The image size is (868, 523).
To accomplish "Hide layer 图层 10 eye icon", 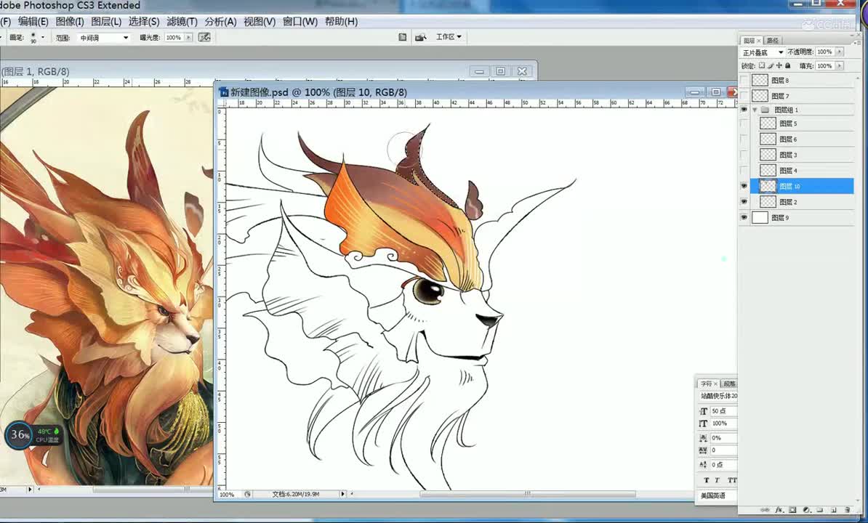I will 744,186.
